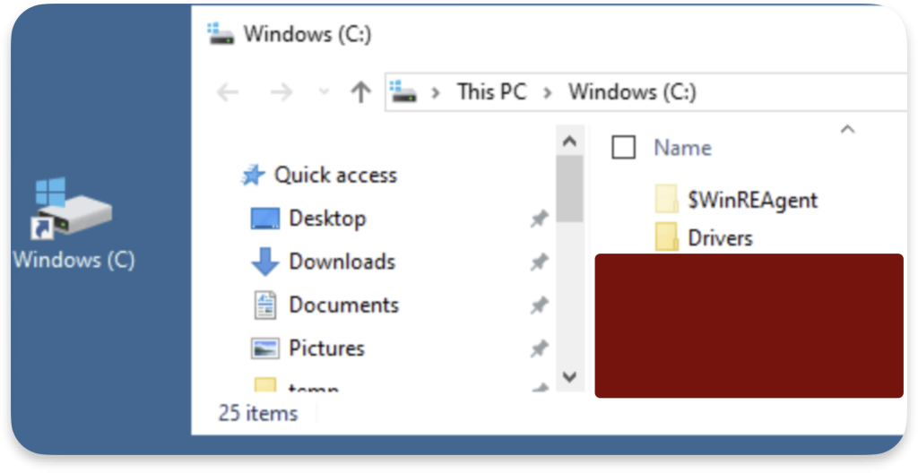Select This PC in the address bar

(492, 92)
